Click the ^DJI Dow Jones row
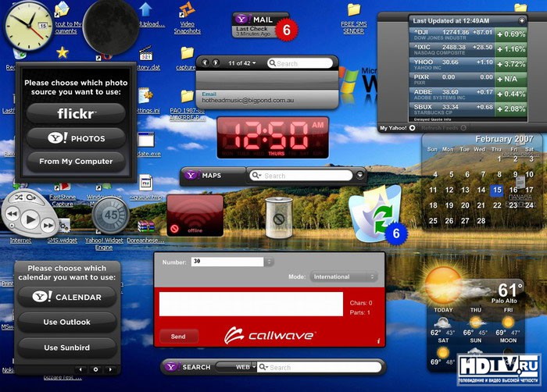Viewport: 547px width, 392px height. (468, 34)
